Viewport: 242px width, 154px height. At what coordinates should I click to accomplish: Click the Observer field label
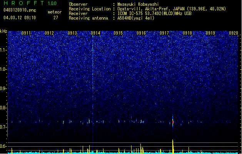point(78,4)
